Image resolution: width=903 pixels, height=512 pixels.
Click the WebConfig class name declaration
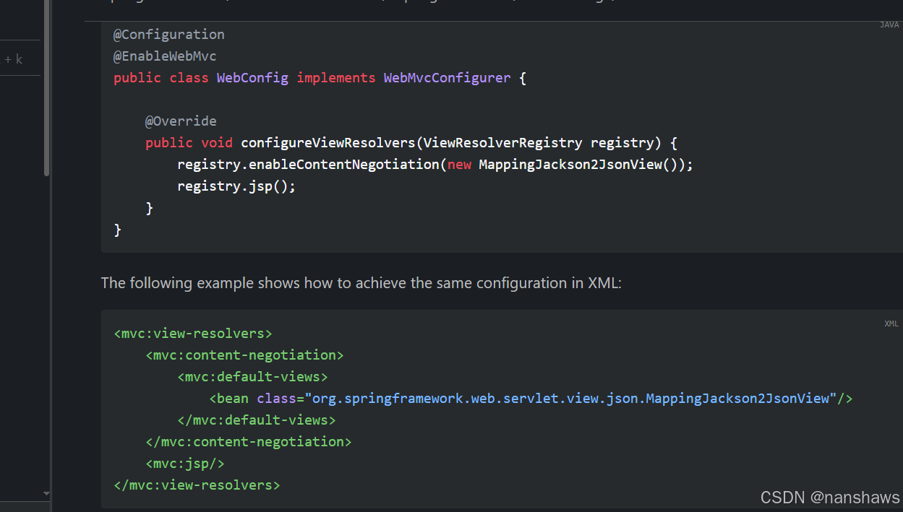pos(252,77)
